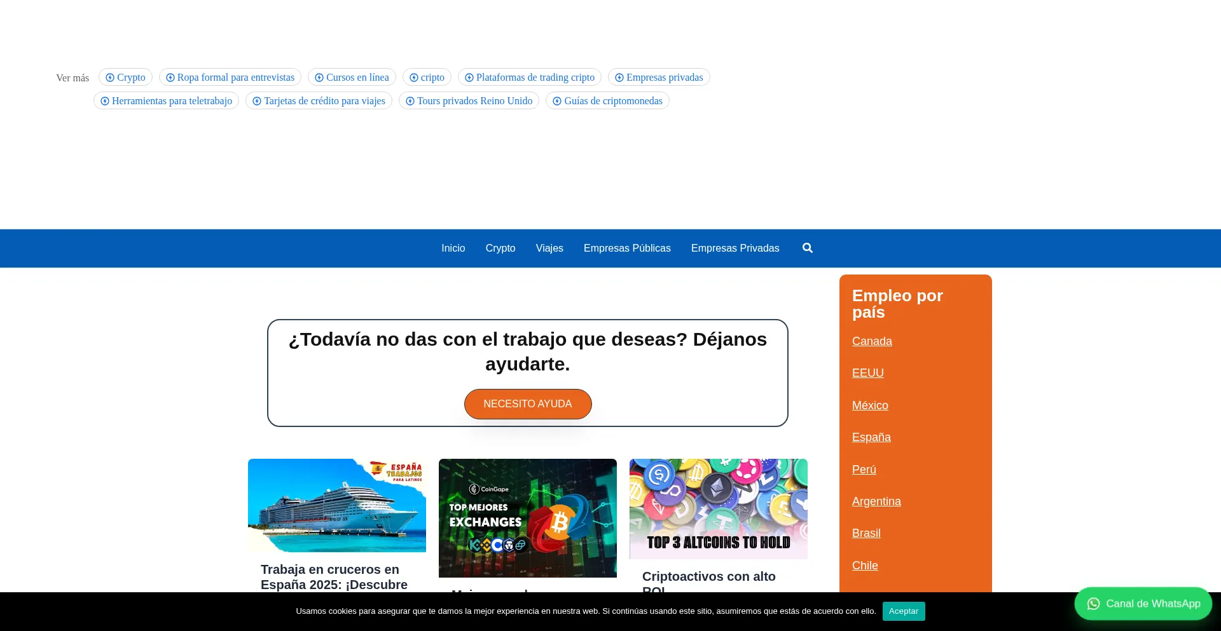Click the search magnifier icon in navbar
1221x631 pixels.
pyautogui.click(x=807, y=248)
